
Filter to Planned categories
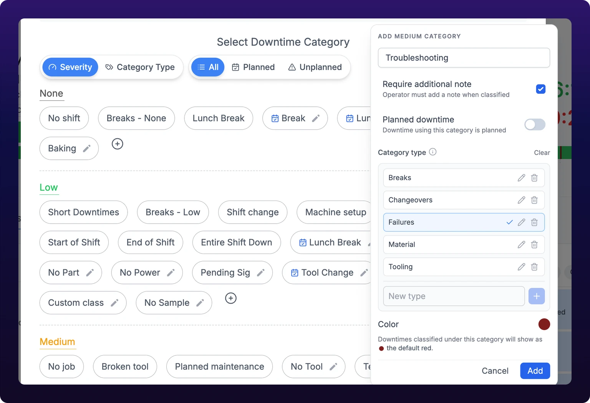pyautogui.click(x=254, y=67)
